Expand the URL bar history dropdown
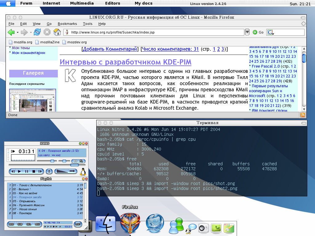Viewport: 315px width, 236px height. click(247, 32)
